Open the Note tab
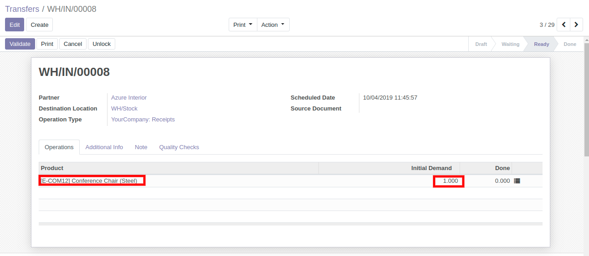 (141, 147)
